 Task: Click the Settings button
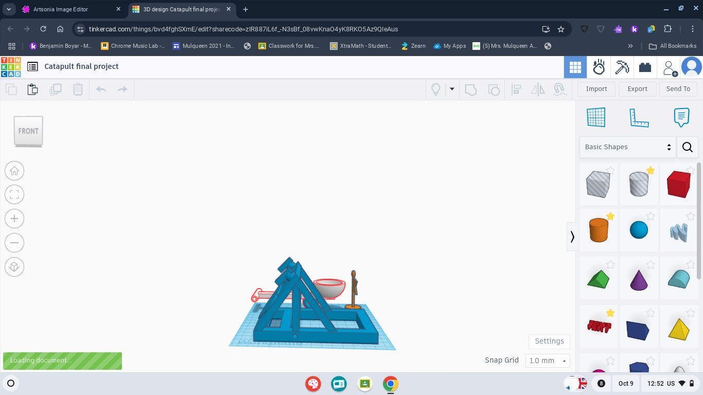(x=549, y=341)
